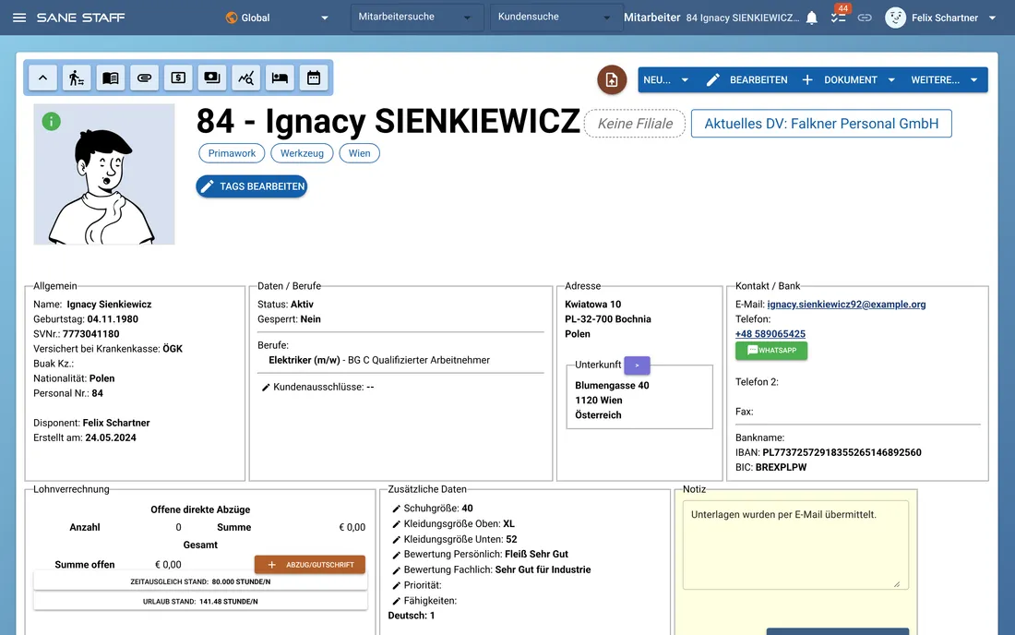1015x635 pixels.
Task: Edit Bewertung Persönlich via pencil icon
Action: click(396, 555)
